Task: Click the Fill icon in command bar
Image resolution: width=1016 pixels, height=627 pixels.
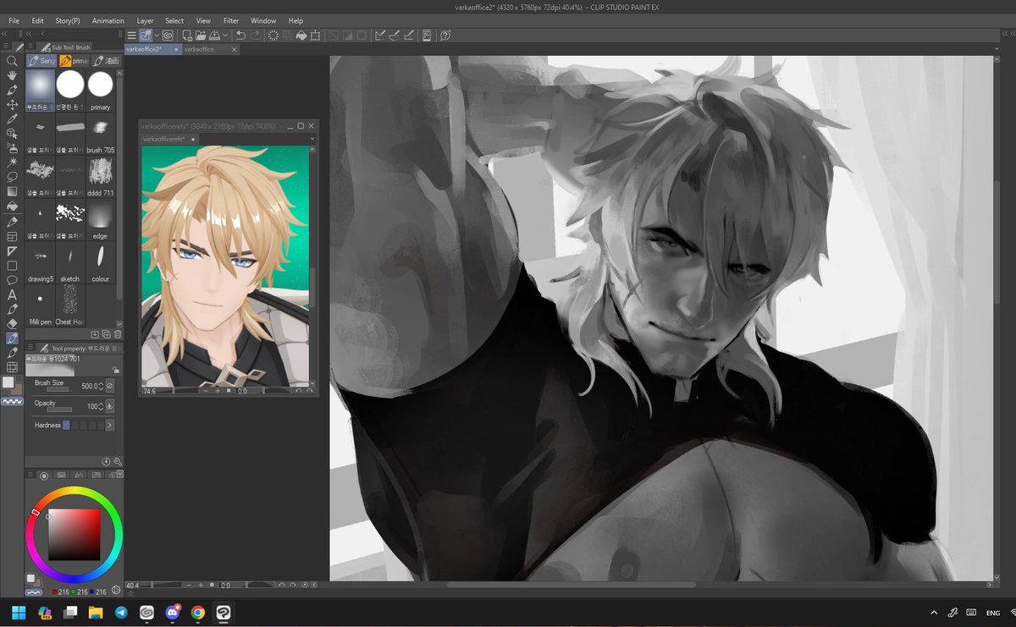Action: pos(301,36)
